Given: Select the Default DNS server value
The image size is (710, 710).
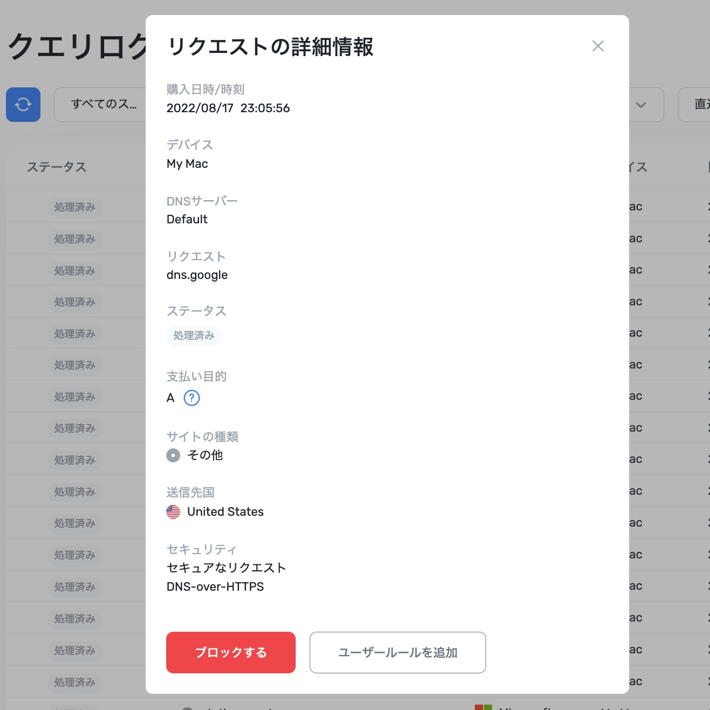Looking at the screenshot, I should [x=187, y=220].
